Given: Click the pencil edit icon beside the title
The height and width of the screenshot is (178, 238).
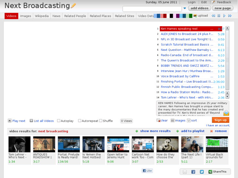Looking at the screenshot, I should pos(73,6).
